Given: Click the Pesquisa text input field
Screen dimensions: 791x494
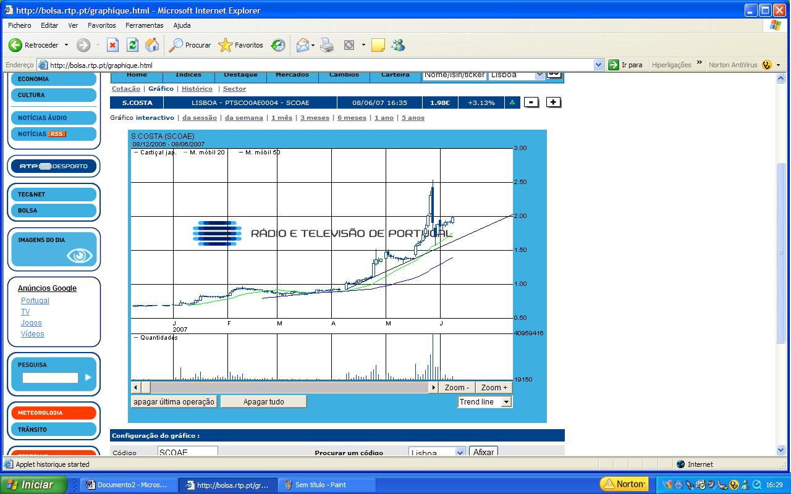Looking at the screenshot, I should pyautogui.click(x=51, y=377).
